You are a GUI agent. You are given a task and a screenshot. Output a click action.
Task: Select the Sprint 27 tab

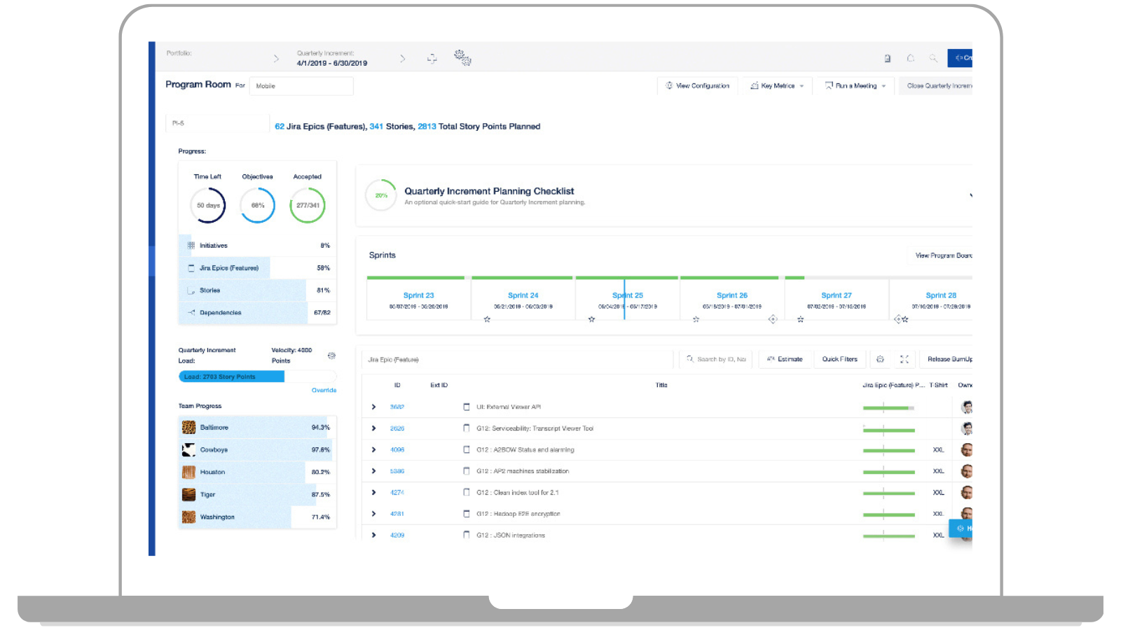pos(837,295)
